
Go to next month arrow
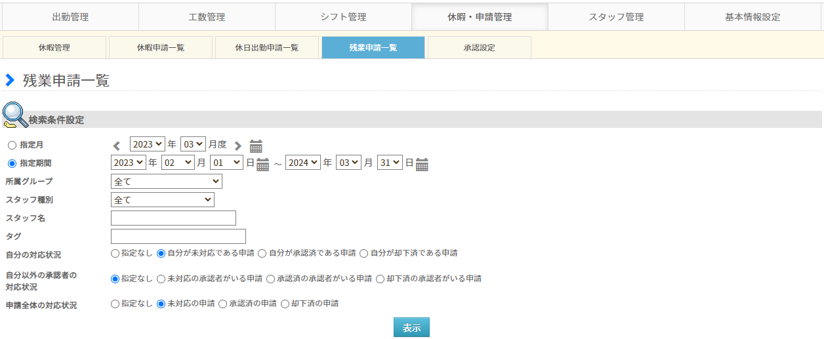pos(238,146)
